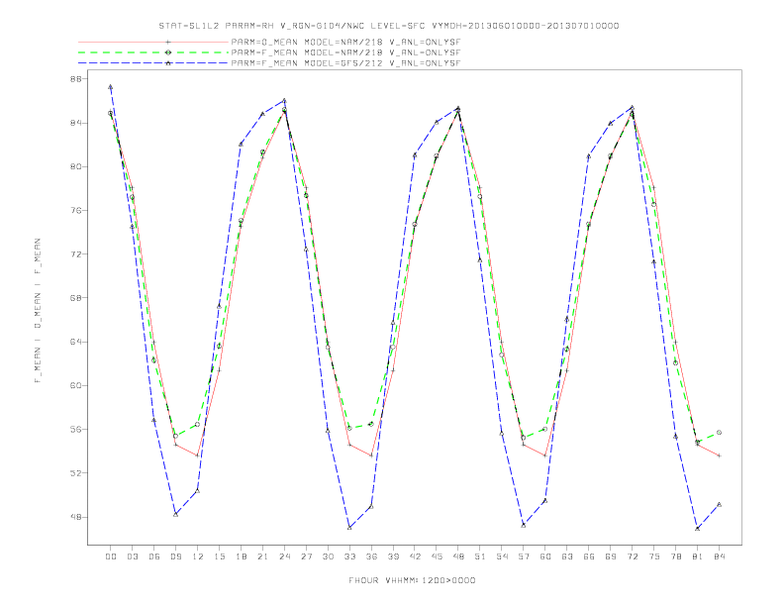The height and width of the screenshot is (606, 784).
Task: Click the chart title starting STAT=SL1L2 PARAM=RH
Action: (x=388, y=26)
